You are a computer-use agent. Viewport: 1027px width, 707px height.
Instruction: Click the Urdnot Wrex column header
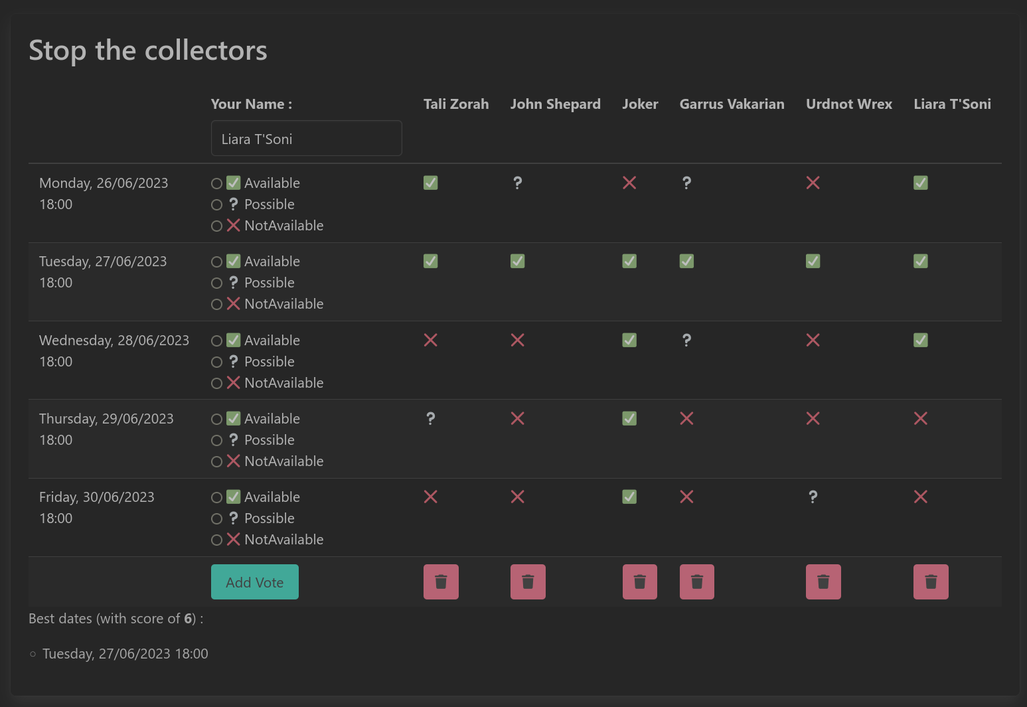point(849,104)
